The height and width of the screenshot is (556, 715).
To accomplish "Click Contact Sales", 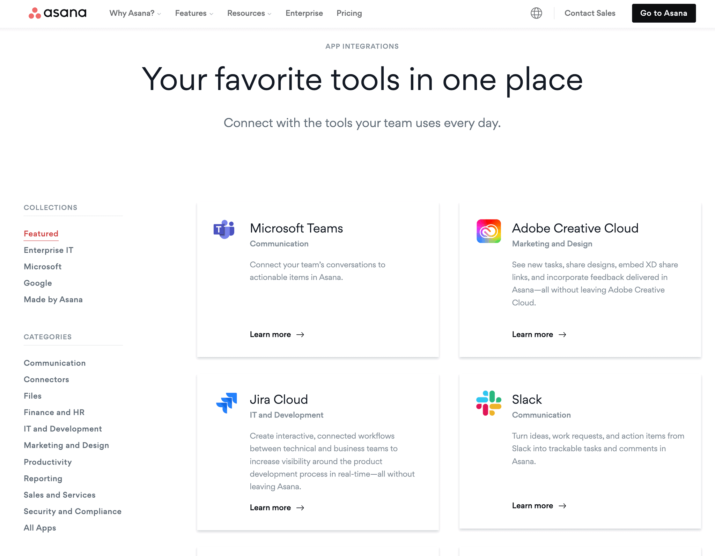I will tap(590, 13).
